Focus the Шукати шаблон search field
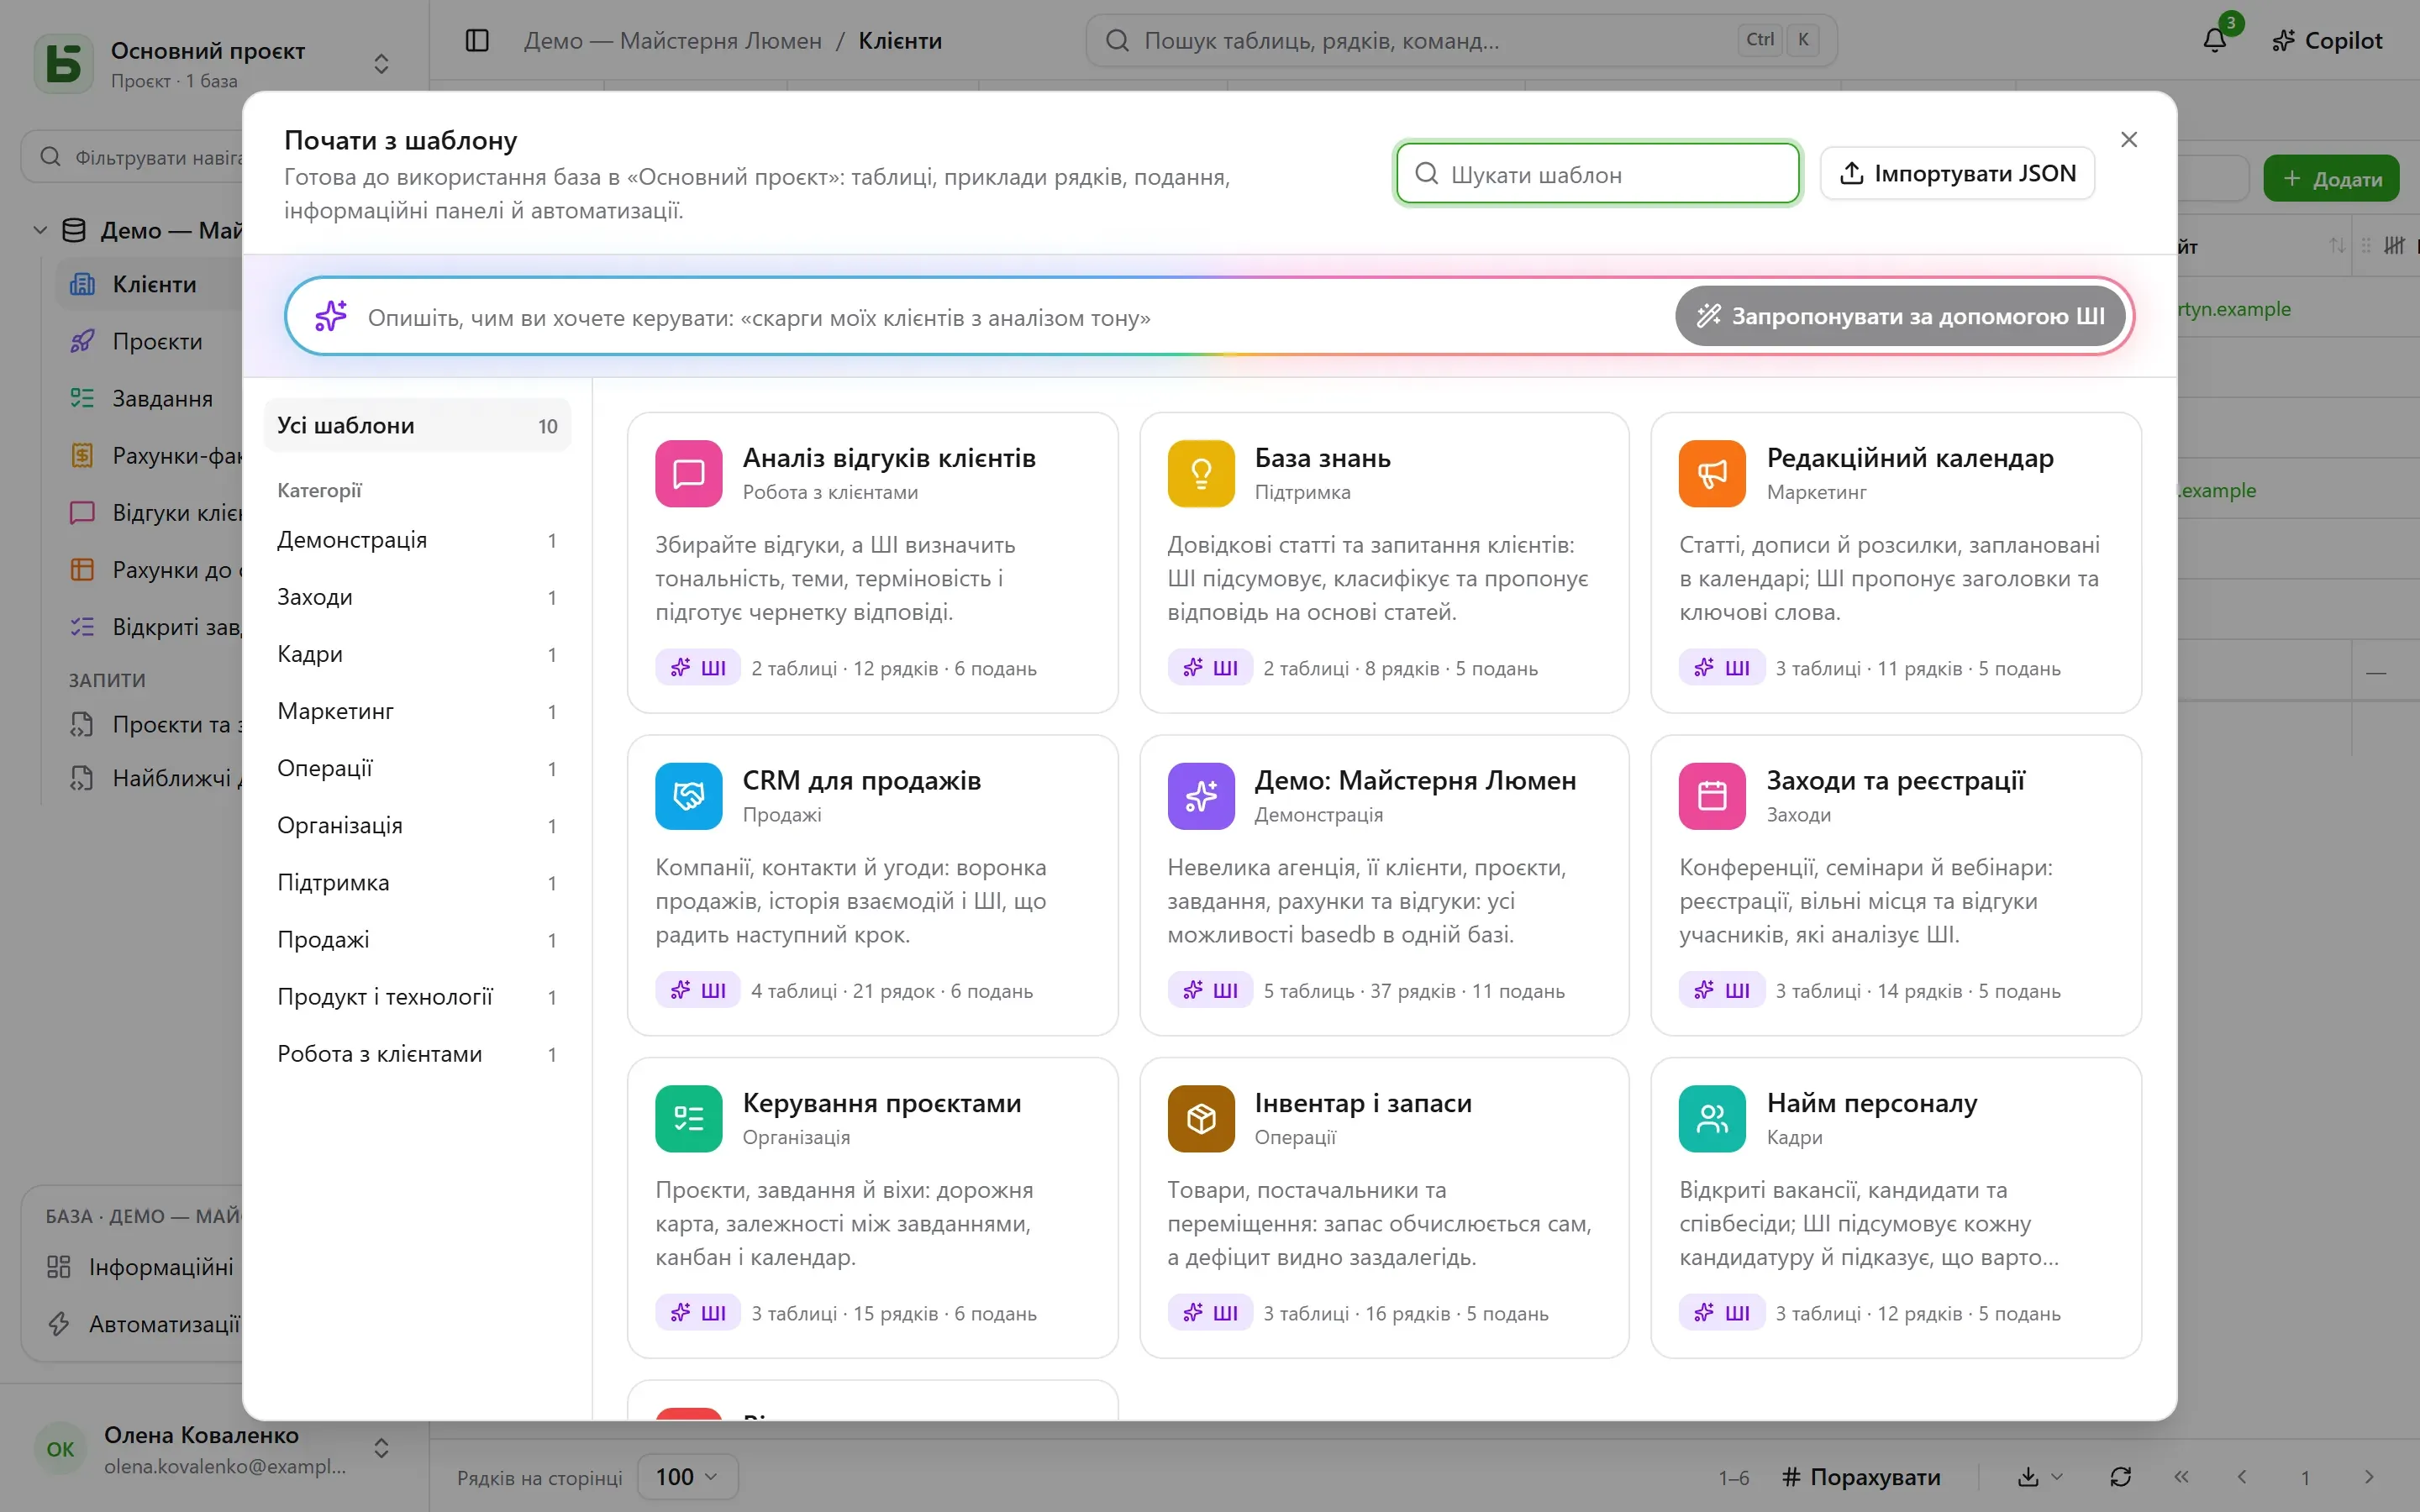The image size is (2420, 1512). coord(1598,174)
